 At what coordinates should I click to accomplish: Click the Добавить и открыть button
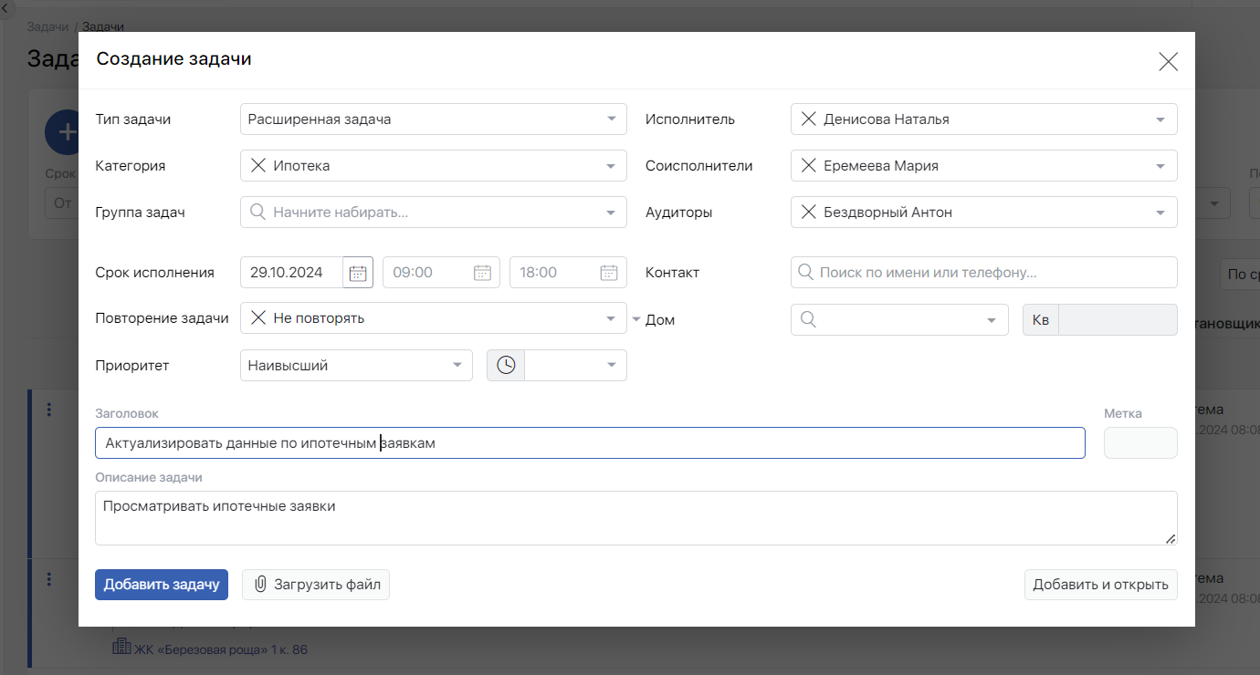[x=1100, y=585]
